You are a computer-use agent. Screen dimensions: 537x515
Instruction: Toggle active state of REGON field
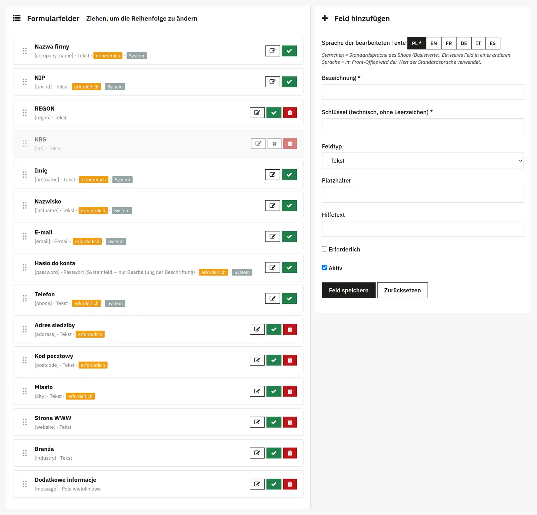(x=274, y=113)
